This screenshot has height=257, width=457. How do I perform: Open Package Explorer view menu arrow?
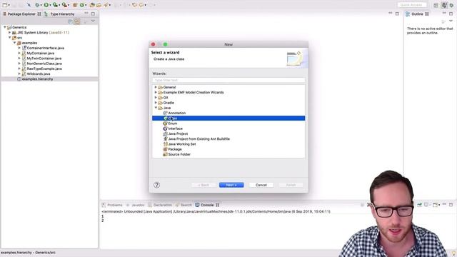coord(93,21)
